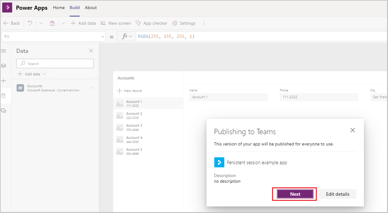Screen dimensions: 388x213
Task: Close the Publishing to Teams dialog
Action: 353,130
